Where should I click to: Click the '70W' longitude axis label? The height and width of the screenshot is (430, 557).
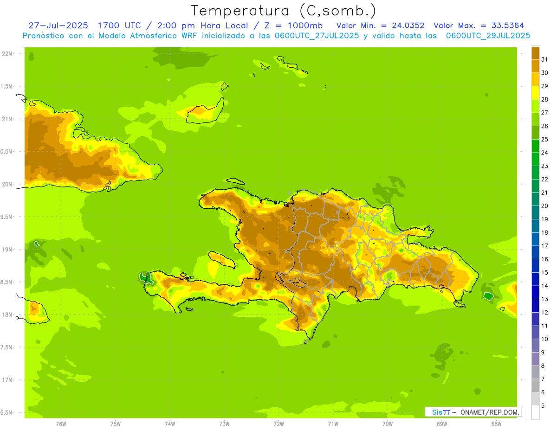click(x=388, y=424)
